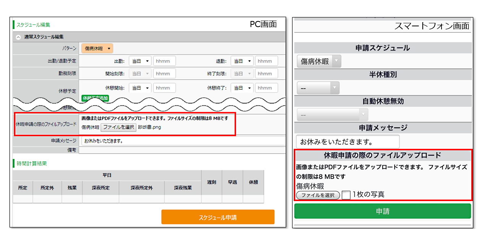Open the 自動休憩無効 dropdown on smartphone
The height and width of the screenshot is (240, 482).
tap(332, 114)
